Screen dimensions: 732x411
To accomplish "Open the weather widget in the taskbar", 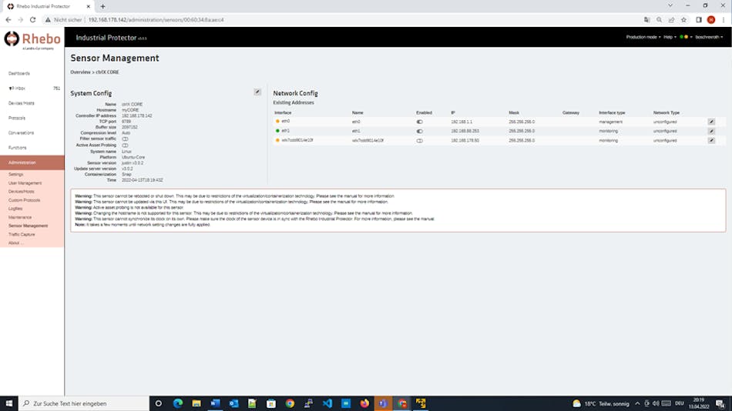I will click(601, 403).
